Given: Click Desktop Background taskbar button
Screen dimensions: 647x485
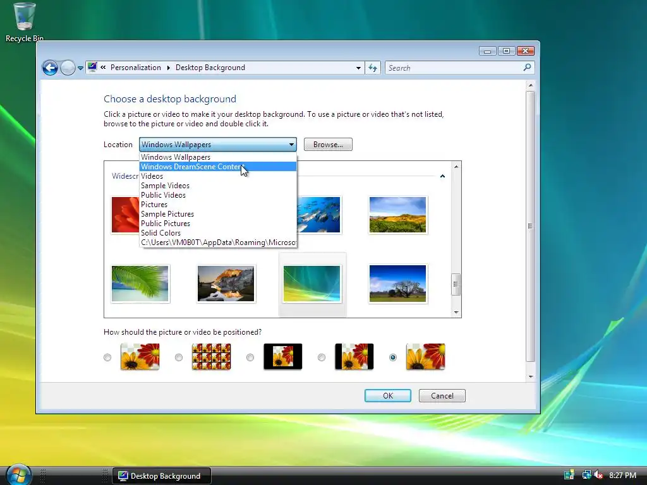Looking at the screenshot, I should coord(162,476).
